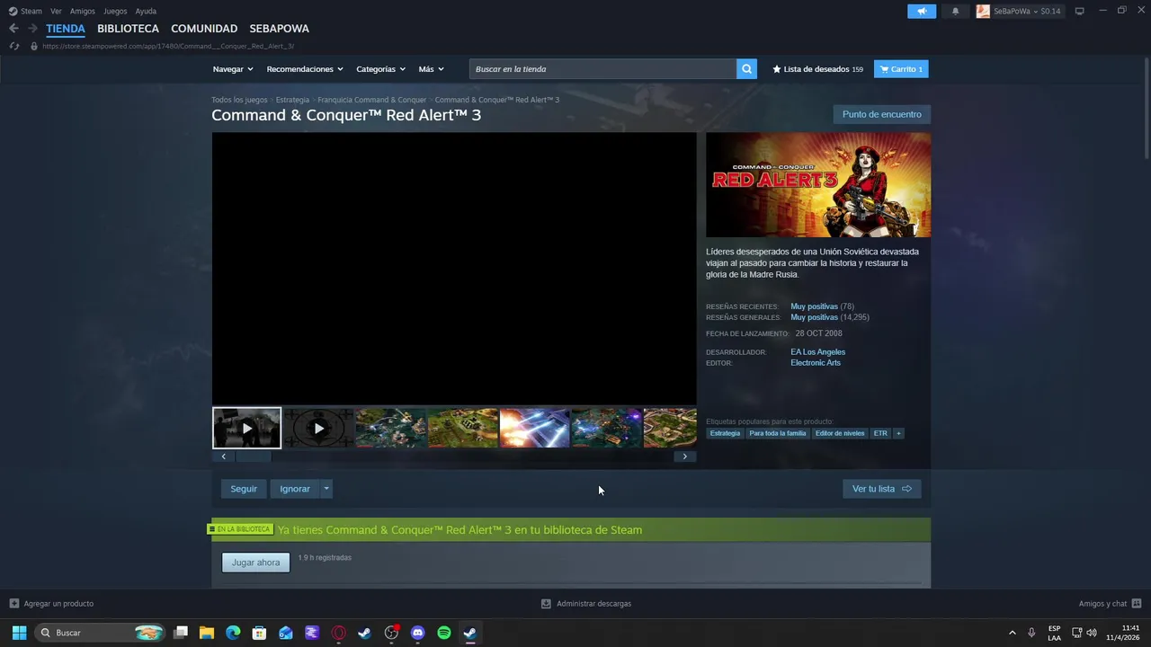The height and width of the screenshot is (647, 1151).
Task: Open the Carrito button
Action: point(901,69)
